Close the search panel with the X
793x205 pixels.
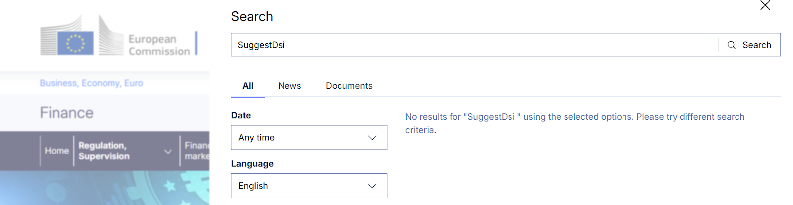(x=765, y=5)
